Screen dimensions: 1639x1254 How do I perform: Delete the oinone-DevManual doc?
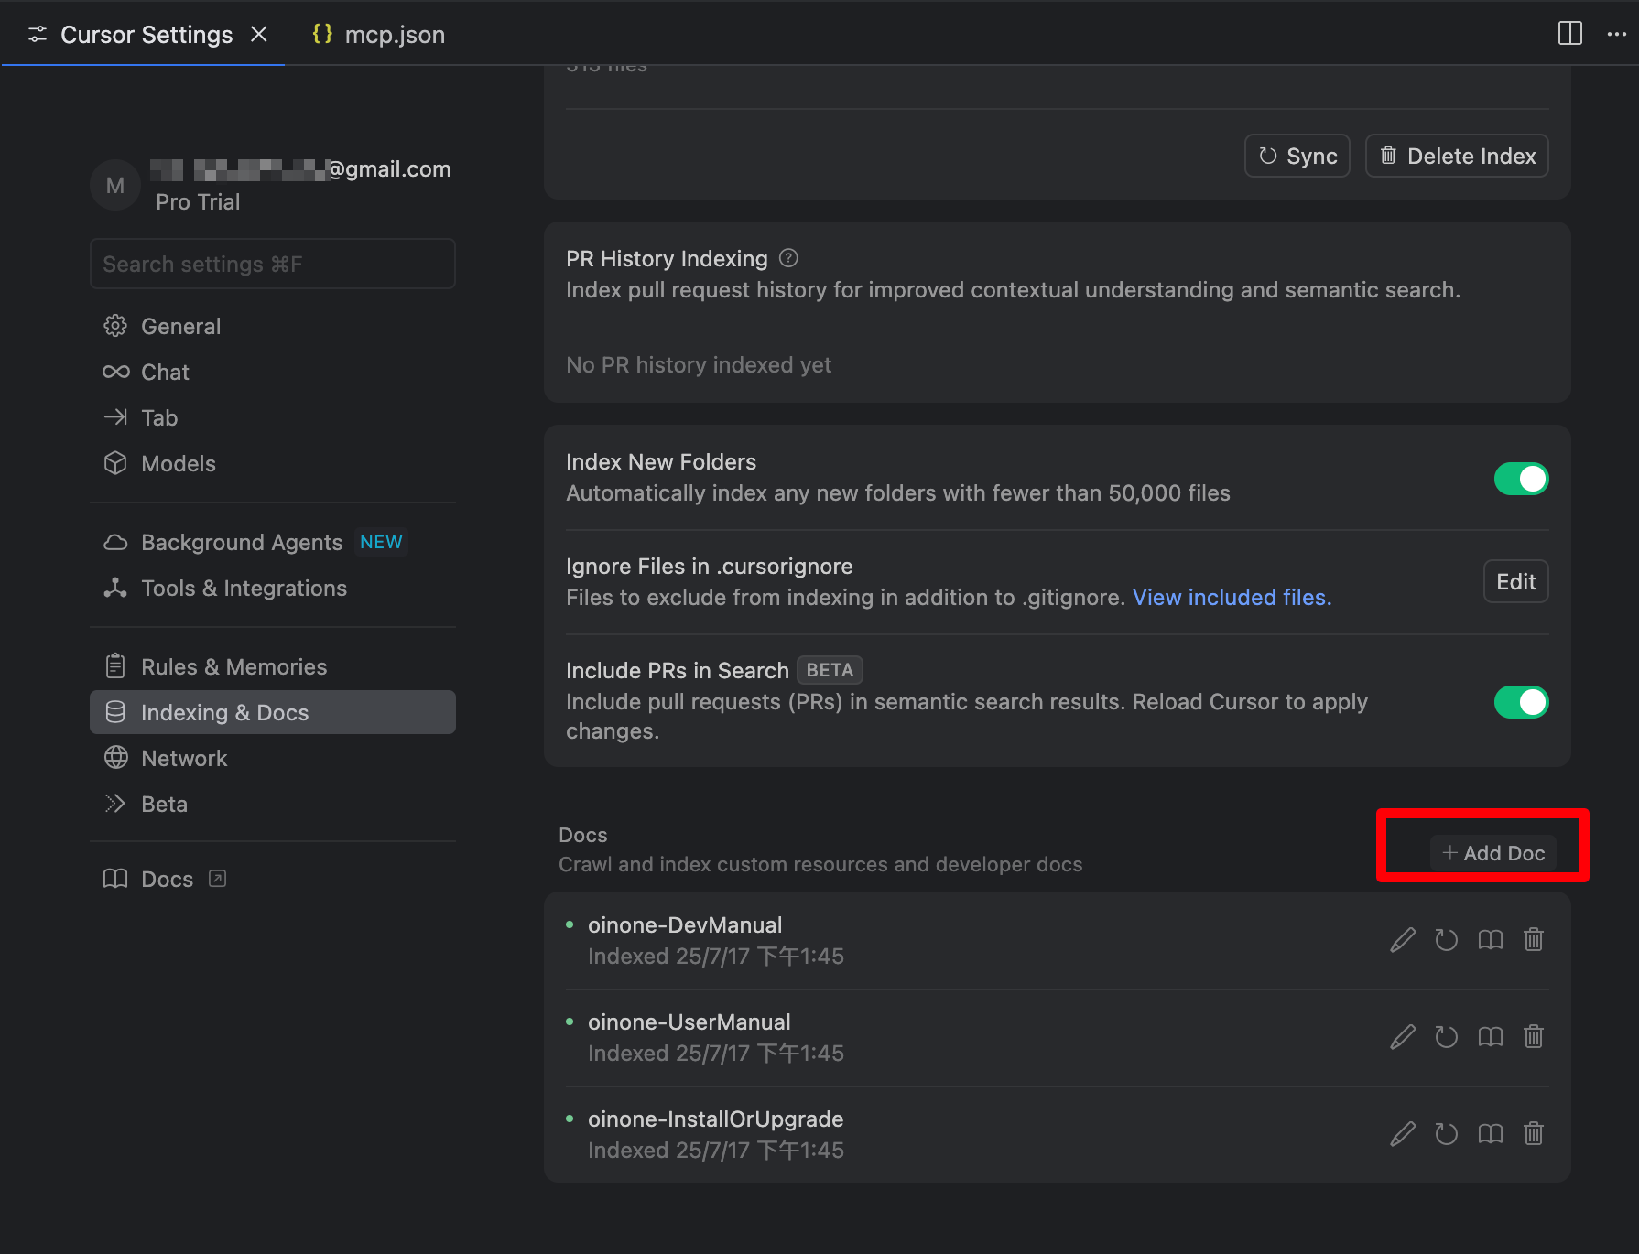pos(1534,940)
